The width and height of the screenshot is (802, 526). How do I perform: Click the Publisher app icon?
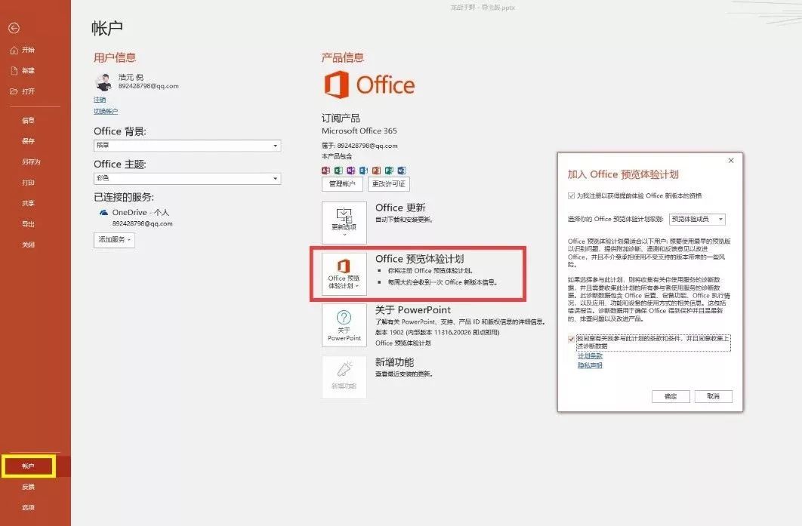(x=389, y=171)
